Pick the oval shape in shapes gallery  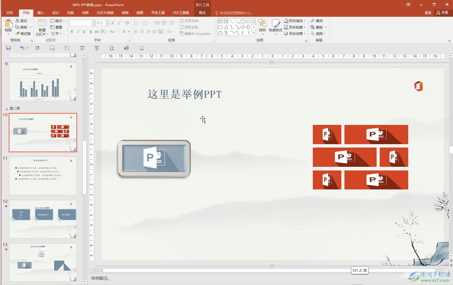248,21
